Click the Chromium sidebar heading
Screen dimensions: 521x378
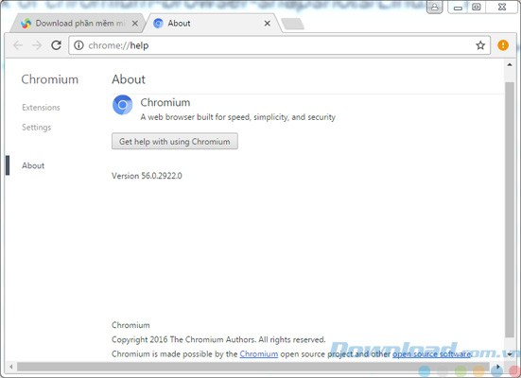[x=50, y=79]
